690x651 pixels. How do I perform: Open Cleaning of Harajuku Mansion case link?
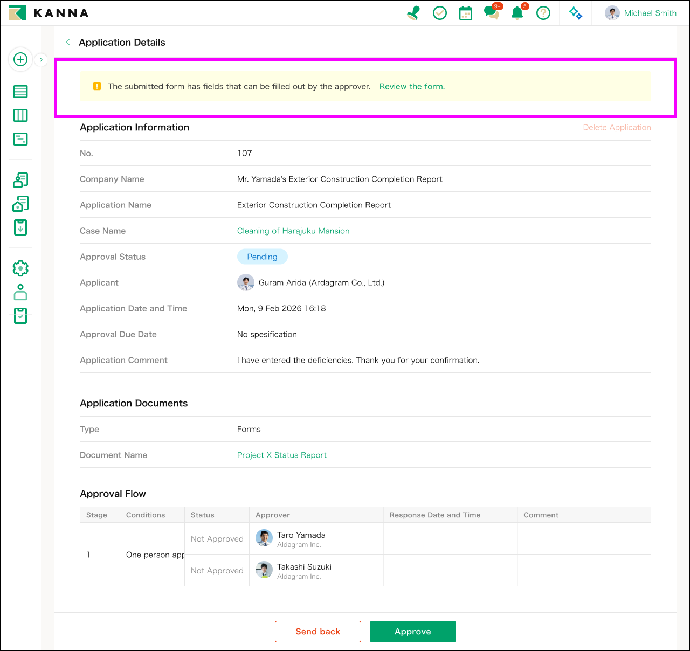pyautogui.click(x=293, y=231)
